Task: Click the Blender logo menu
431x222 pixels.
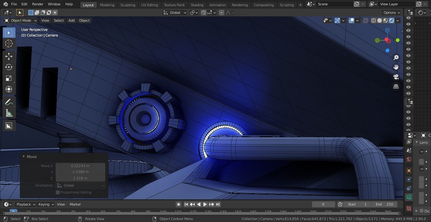Action: coord(5,4)
